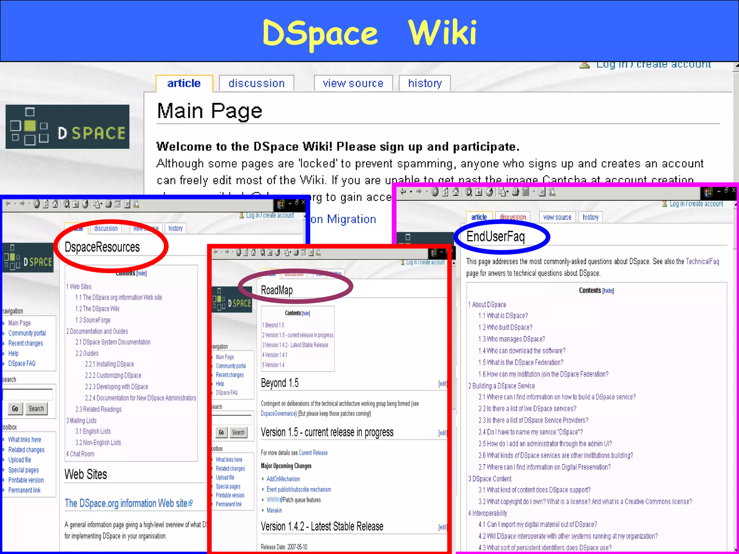Open 'Recent changes' in RoadMap sidebar
739x554 pixels.
click(x=229, y=375)
